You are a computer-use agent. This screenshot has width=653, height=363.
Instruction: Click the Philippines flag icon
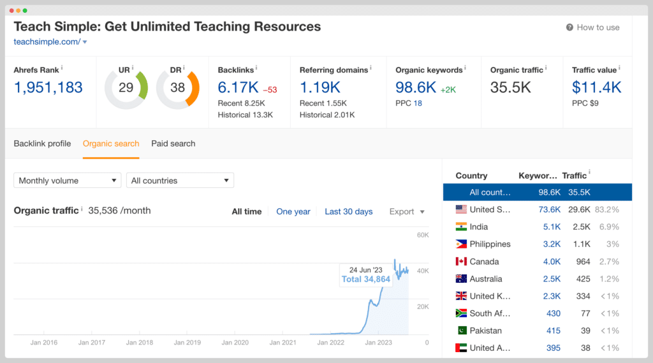(x=461, y=244)
